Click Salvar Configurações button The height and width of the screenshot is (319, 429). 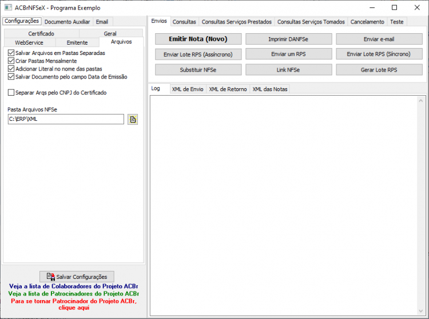coord(77,277)
